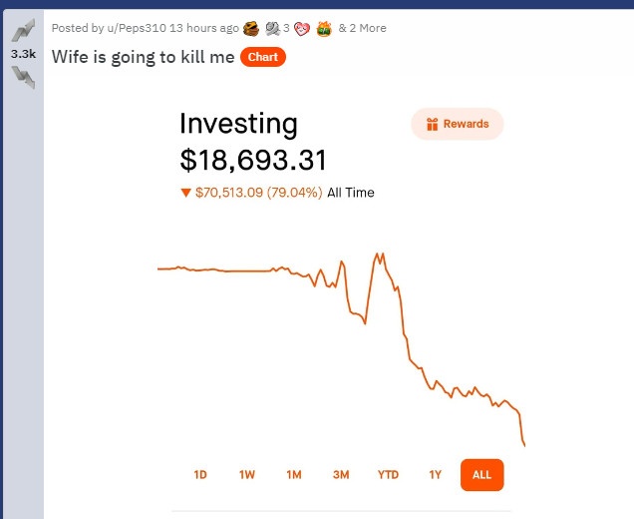Click the silver award icon
This screenshot has height=519, width=634.
tap(272, 28)
